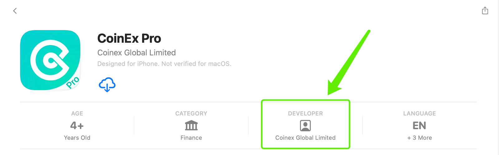Screen dimensions: 499x155
Task: Click the LANGUAGE header label
Action: point(419,114)
